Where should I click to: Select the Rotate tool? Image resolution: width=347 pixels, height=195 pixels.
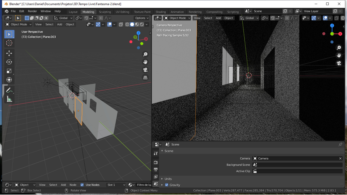[x=9, y=62]
